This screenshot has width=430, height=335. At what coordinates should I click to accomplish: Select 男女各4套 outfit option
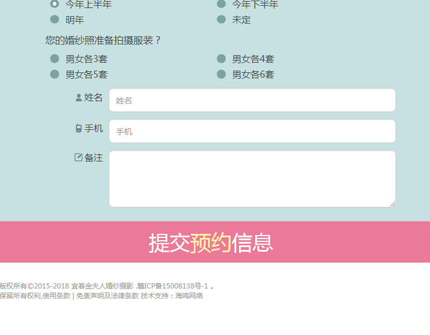(221, 59)
